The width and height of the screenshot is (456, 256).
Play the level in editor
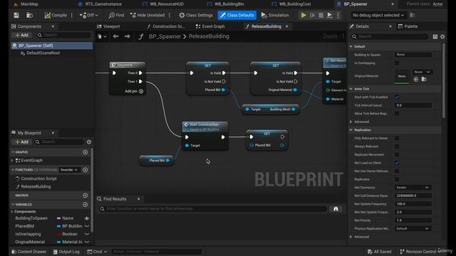tap(304, 15)
